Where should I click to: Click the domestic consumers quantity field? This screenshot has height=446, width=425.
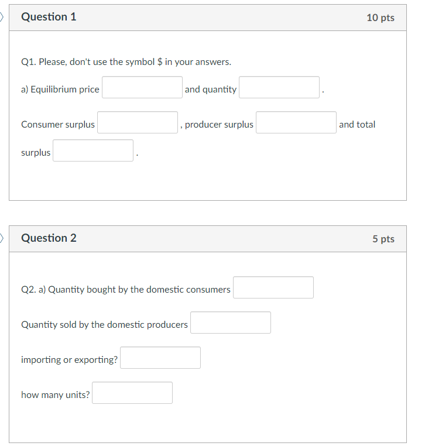(x=273, y=287)
